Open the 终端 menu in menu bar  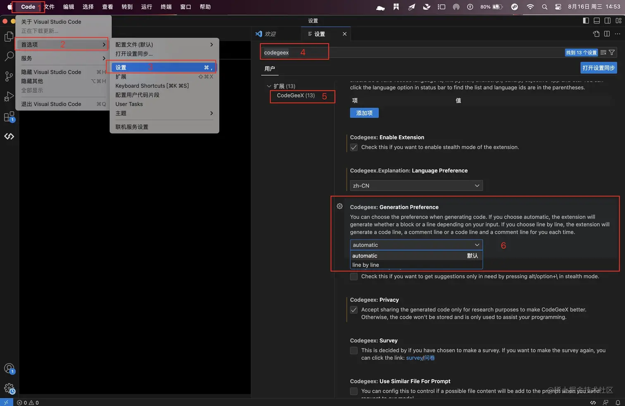tap(166, 7)
